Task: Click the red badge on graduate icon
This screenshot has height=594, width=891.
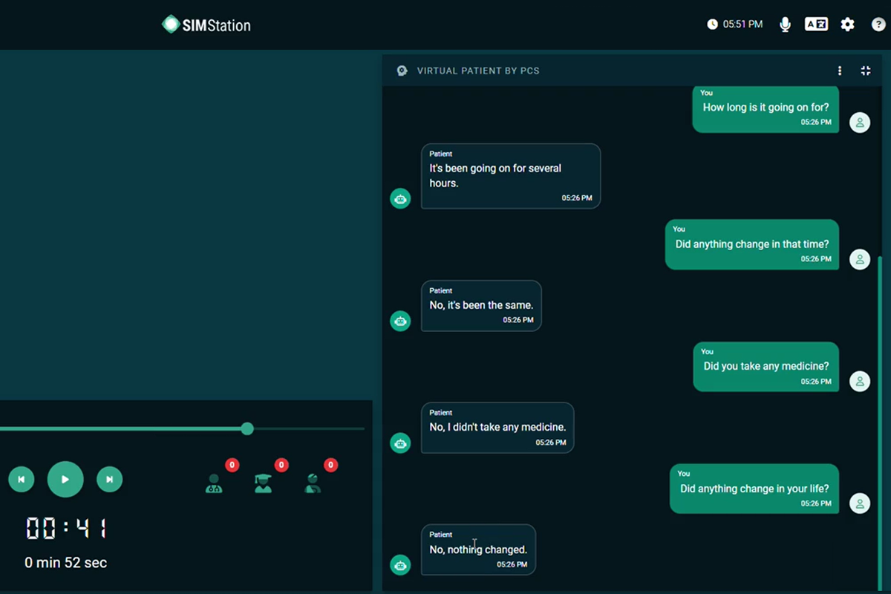Action: 281,466
